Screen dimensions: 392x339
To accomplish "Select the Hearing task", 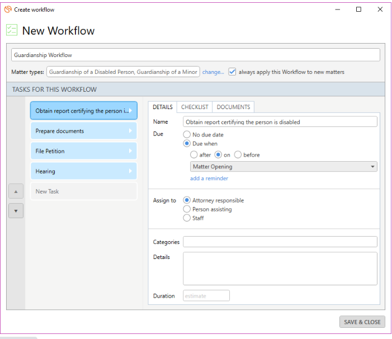I will coord(84,171).
